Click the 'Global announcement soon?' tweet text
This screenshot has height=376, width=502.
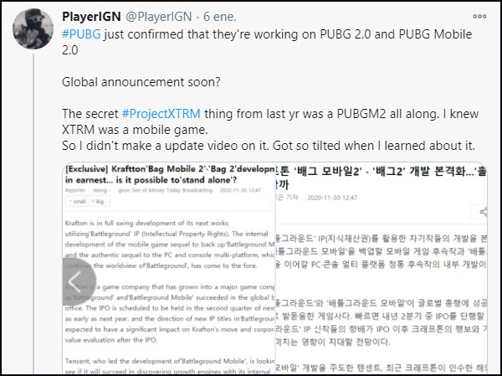coord(141,82)
